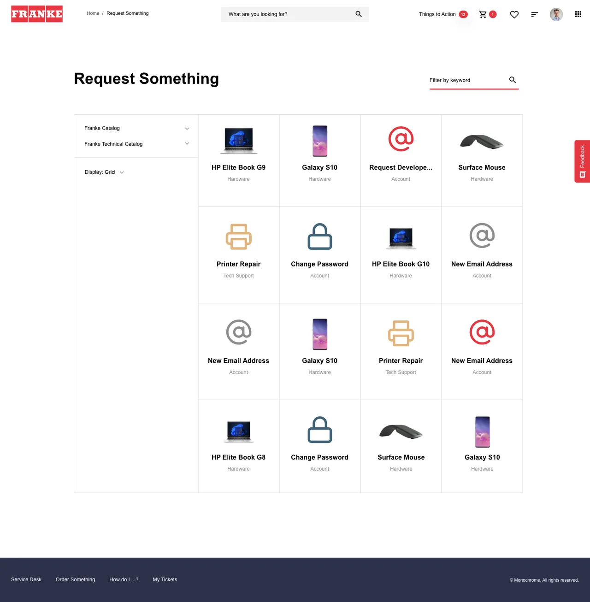Click the main search input field

pyautogui.click(x=286, y=14)
